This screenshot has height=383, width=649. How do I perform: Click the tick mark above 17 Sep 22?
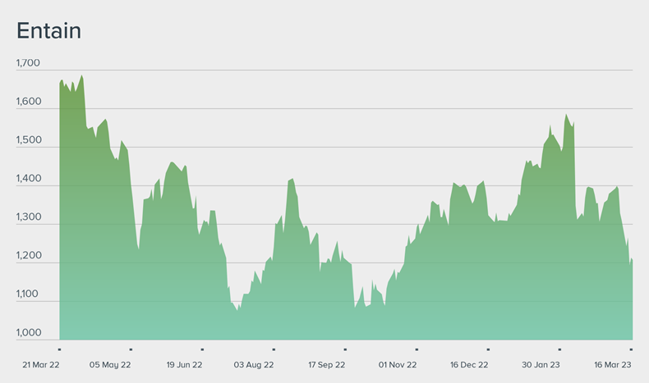pos(345,349)
